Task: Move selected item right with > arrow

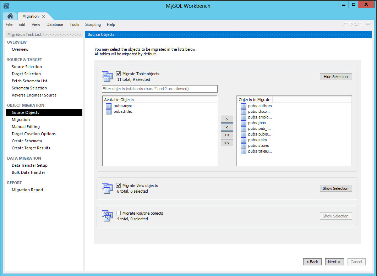Action: pyautogui.click(x=227, y=119)
